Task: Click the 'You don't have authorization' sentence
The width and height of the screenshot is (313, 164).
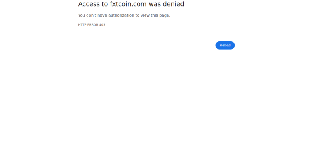Action: coord(124,15)
